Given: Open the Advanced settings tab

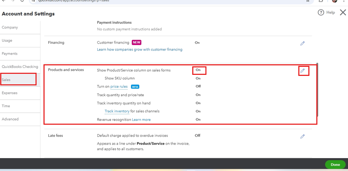Looking at the screenshot, I should pos(10,119).
